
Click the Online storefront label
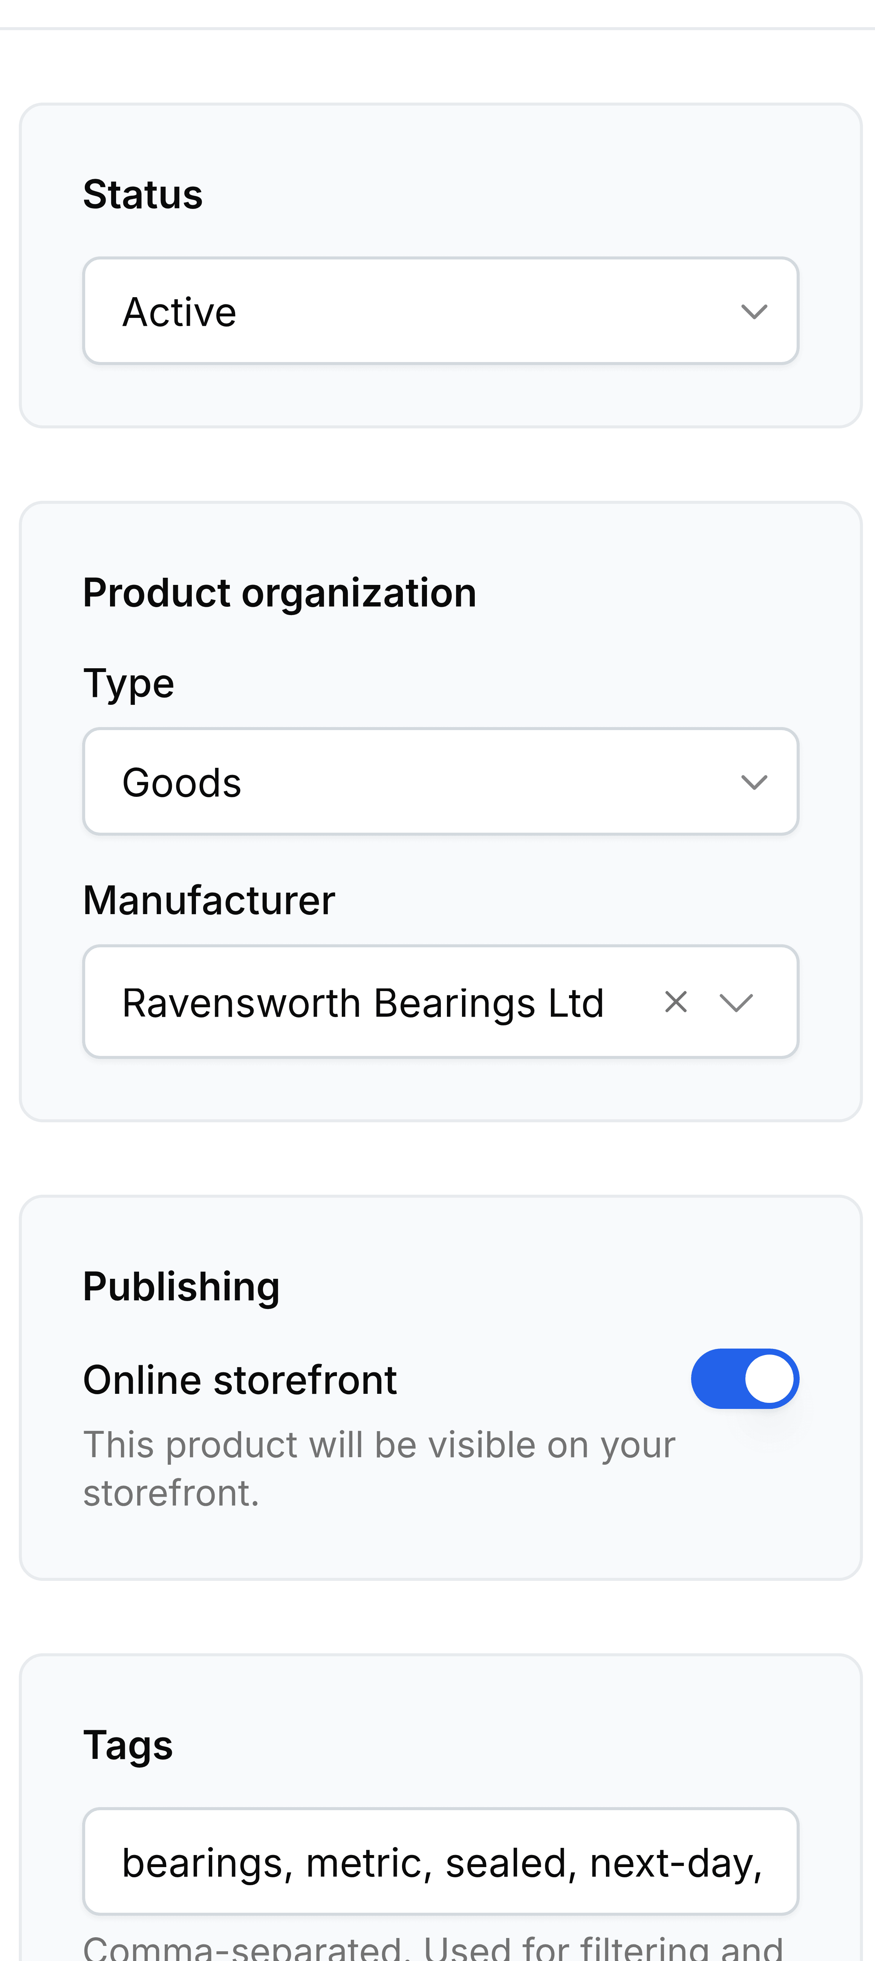[x=240, y=1379]
